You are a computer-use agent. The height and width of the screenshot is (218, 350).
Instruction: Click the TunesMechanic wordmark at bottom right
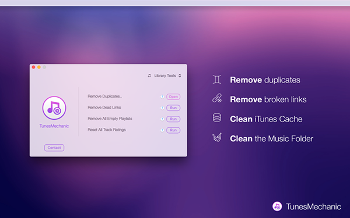click(314, 206)
